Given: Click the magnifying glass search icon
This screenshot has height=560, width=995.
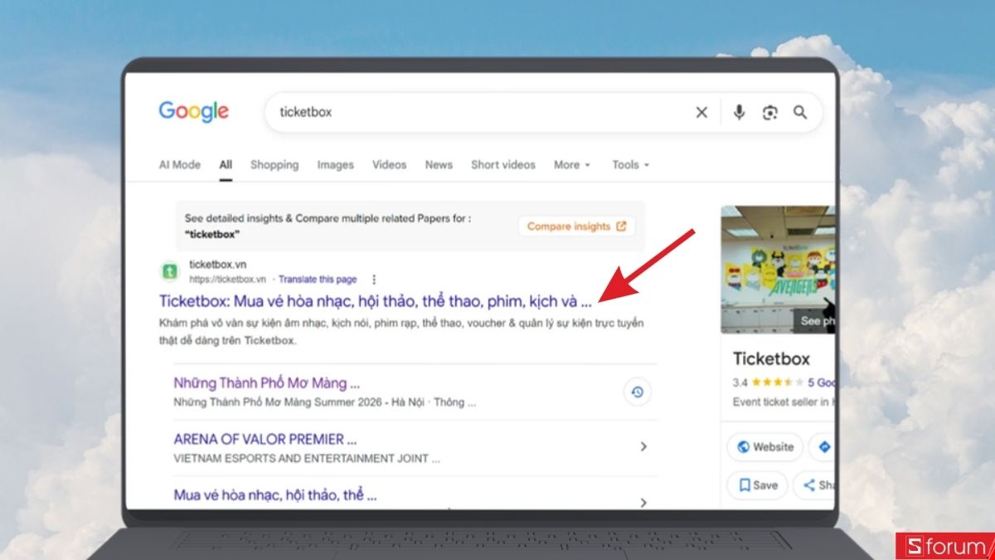Looking at the screenshot, I should coord(800,112).
